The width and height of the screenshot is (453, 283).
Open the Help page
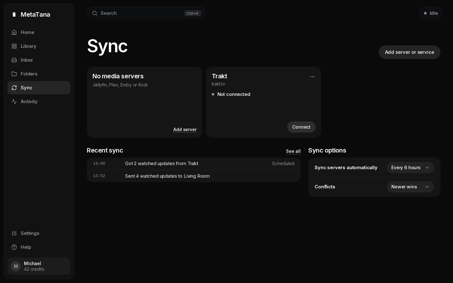click(x=39, y=247)
